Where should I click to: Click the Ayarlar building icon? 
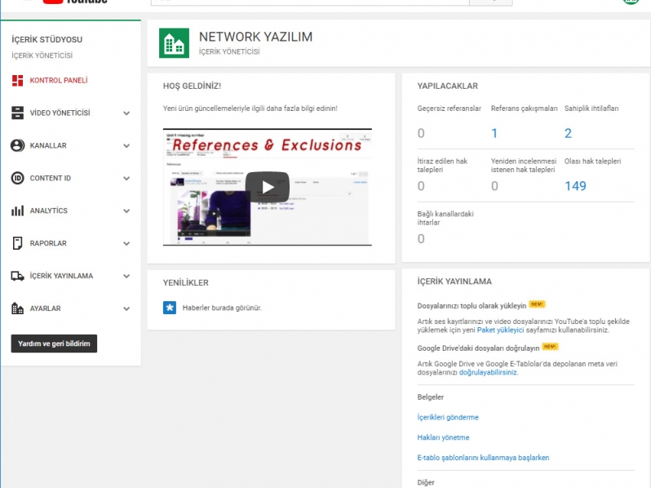(x=17, y=308)
